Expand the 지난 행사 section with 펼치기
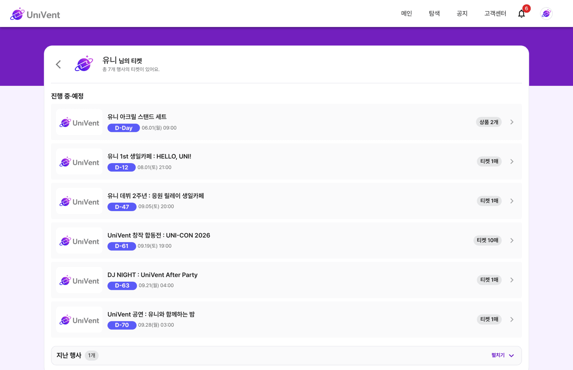 point(503,355)
